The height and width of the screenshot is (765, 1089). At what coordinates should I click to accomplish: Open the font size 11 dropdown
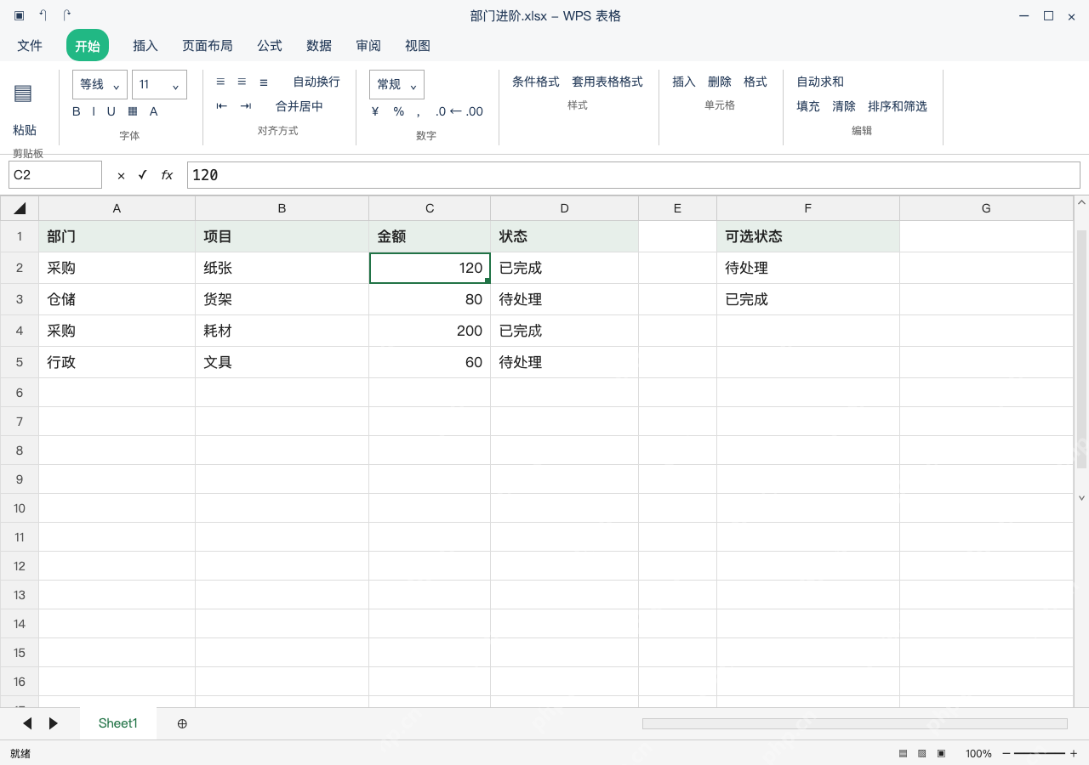(159, 84)
